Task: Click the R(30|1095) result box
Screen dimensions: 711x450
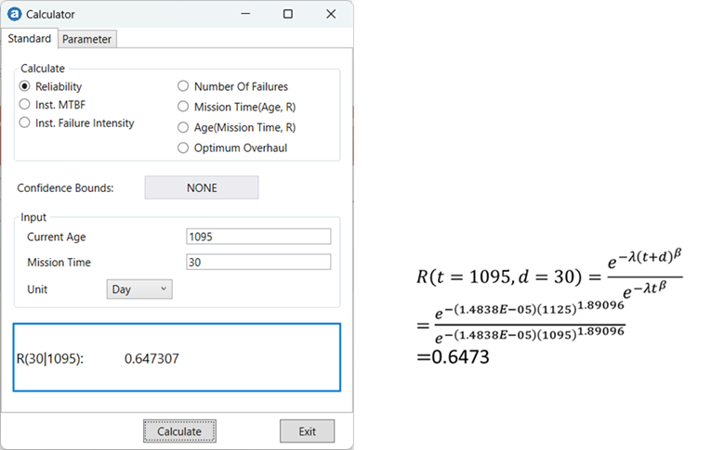Action: tap(177, 358)
